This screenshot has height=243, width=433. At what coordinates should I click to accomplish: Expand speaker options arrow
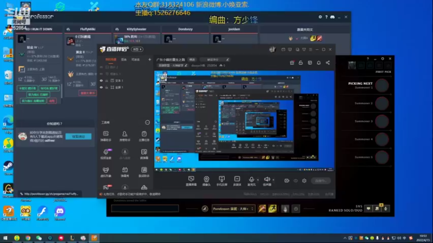click(x=273, y=180)
